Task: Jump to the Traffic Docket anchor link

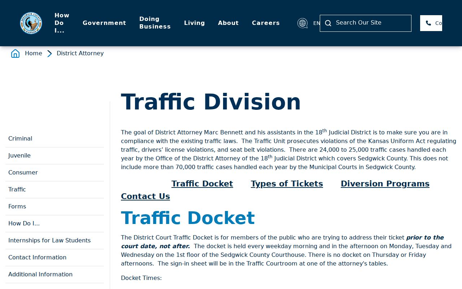Action: tap(202, 184)
